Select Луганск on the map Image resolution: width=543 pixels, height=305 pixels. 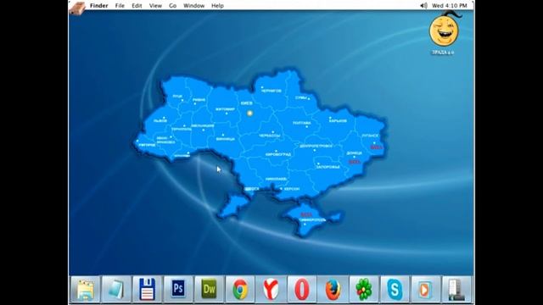(x=370, y=136)
